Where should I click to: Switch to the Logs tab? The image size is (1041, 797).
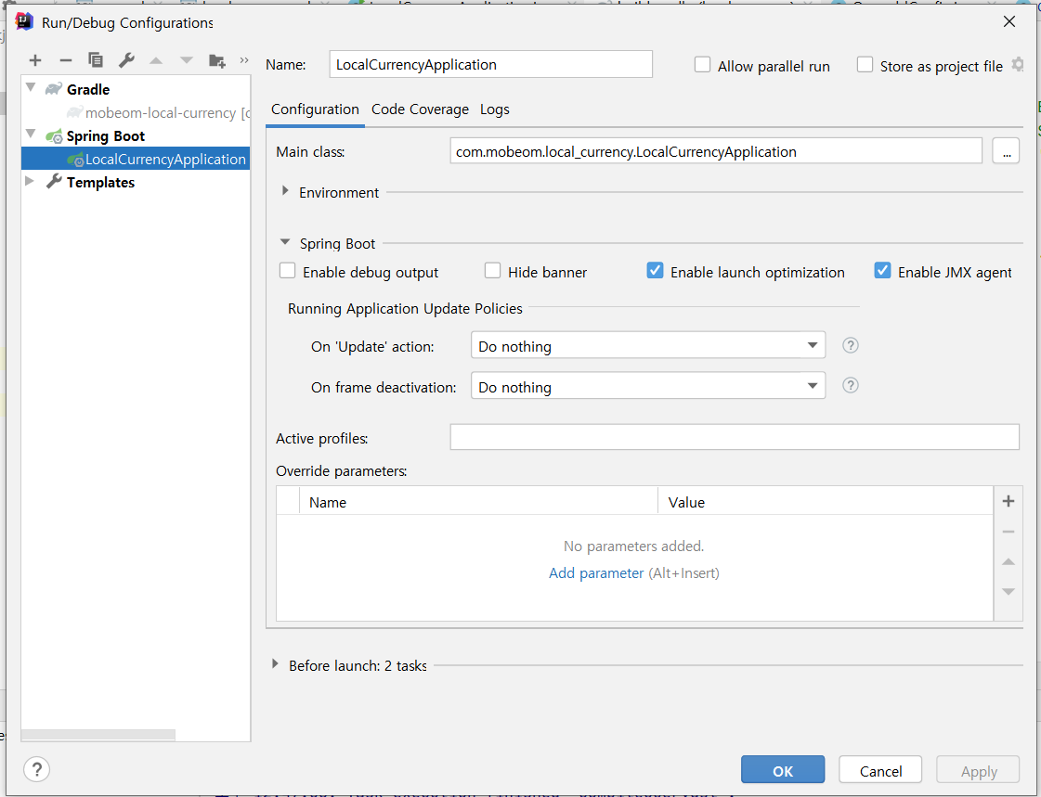(495, 109)
